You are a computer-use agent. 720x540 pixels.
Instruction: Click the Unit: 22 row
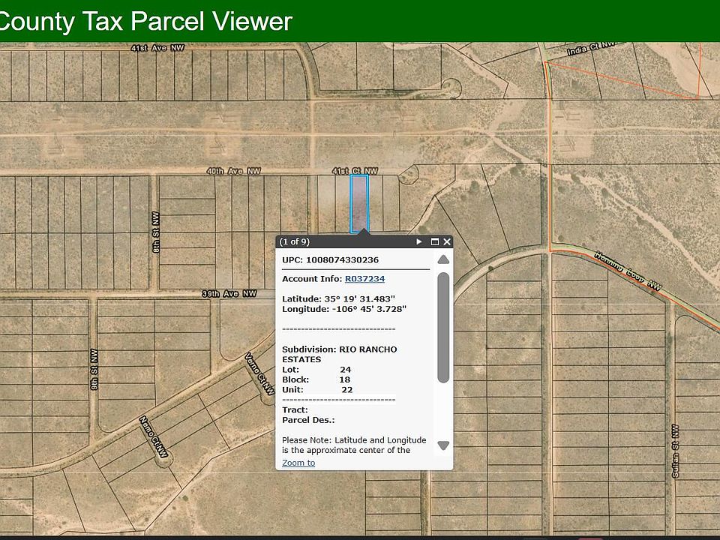317,390
